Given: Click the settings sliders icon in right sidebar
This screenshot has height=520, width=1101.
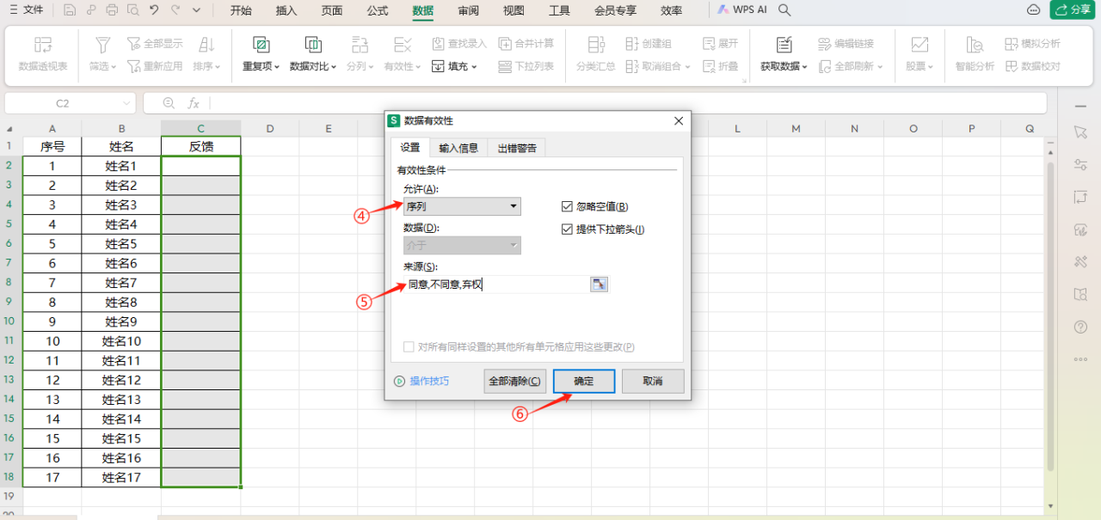Looking at the screenshot, I should pyautogui.click(x=1080, y=165).
